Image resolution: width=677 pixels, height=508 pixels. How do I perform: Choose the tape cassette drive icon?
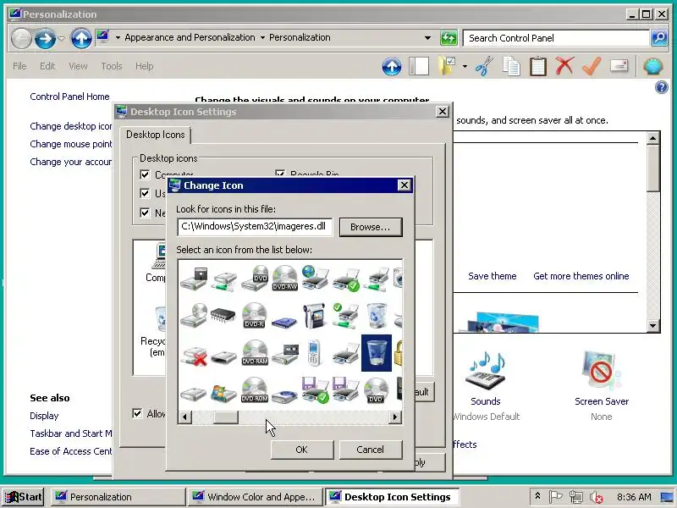click(285, 354)
